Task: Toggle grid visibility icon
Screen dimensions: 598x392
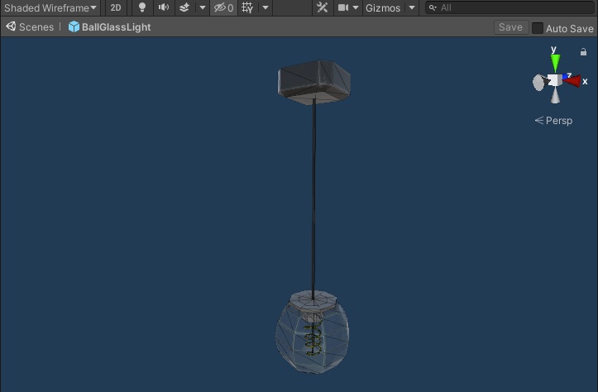Action: pos(247,7)
